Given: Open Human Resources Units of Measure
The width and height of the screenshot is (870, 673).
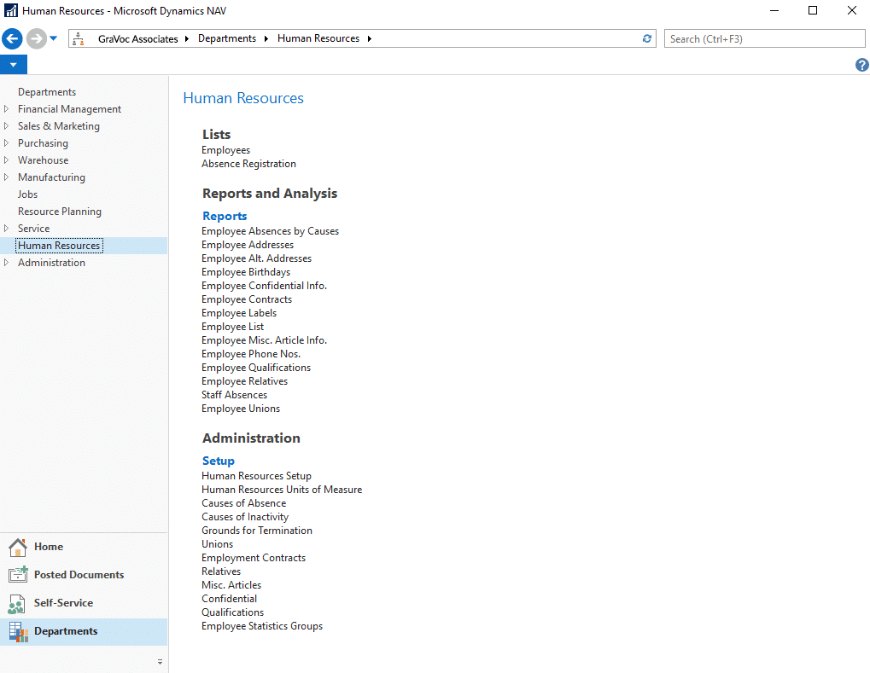Looking at the screenshot, I should coord(282,490).
